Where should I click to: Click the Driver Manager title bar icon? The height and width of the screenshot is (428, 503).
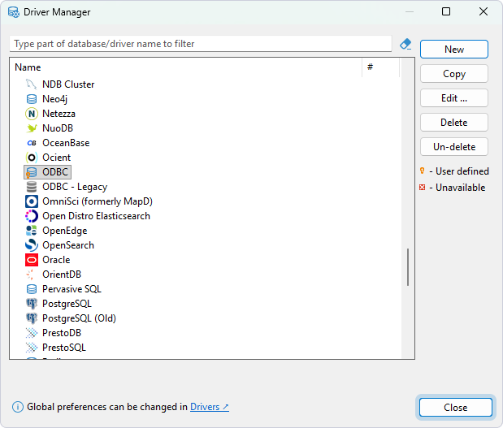(x=14, y=12)
